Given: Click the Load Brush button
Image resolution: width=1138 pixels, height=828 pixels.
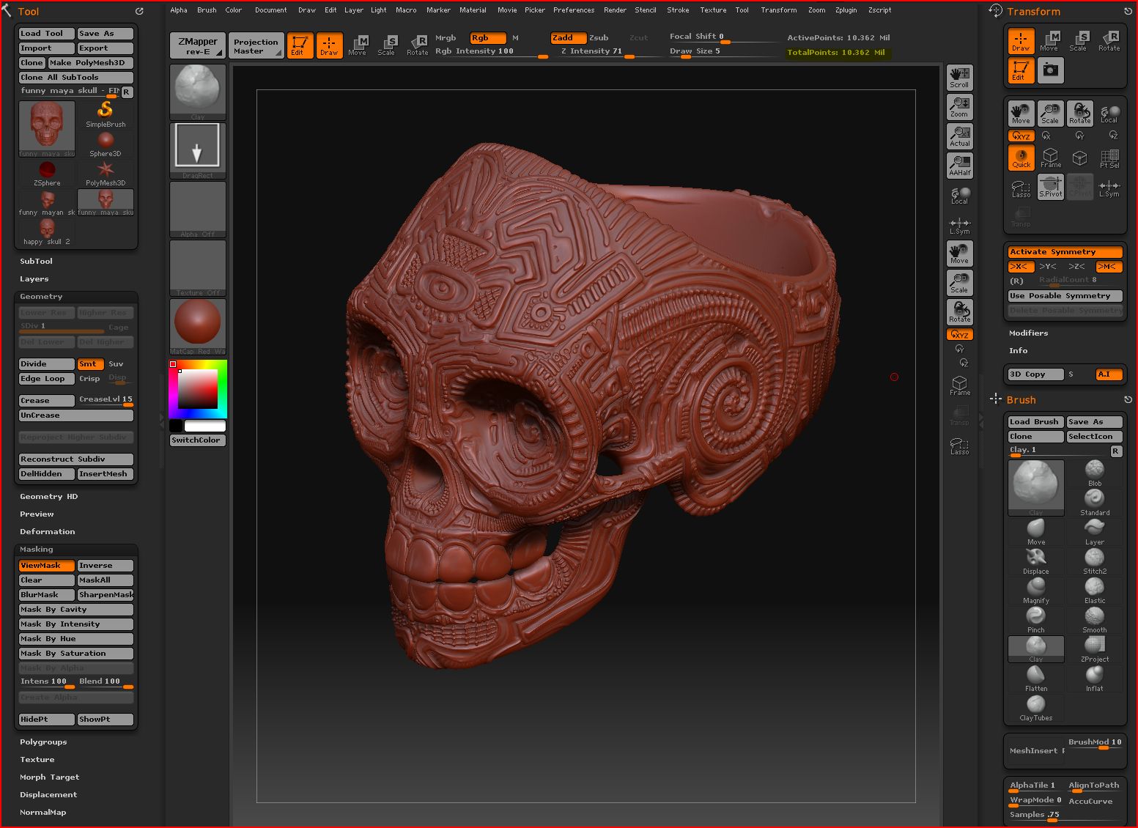Looking at the screenshot, I should click(1036, 421).
